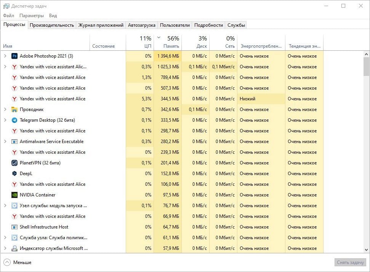Click the DeepL process icon
The width and height of the screenshot is (370, 272).
[14, 174]
